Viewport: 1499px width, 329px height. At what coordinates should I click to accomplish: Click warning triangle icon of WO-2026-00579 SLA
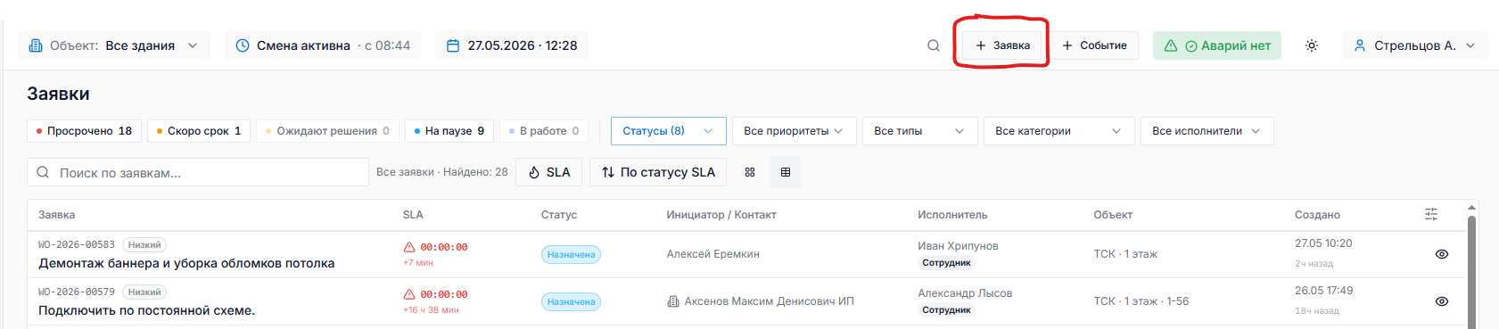click(x=409, y=294)
